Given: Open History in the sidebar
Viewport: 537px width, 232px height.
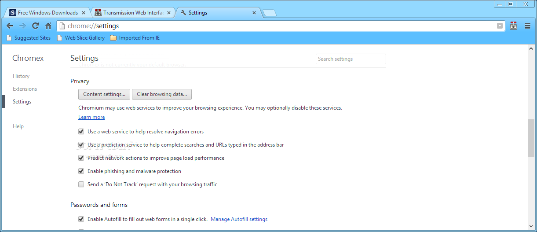Looking at the screenshot, I should point(21,76).
